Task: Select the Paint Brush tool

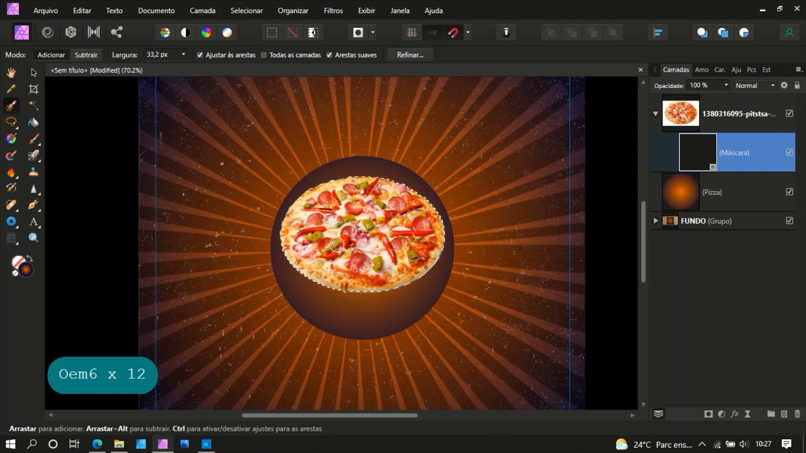Action: (33, 138)
